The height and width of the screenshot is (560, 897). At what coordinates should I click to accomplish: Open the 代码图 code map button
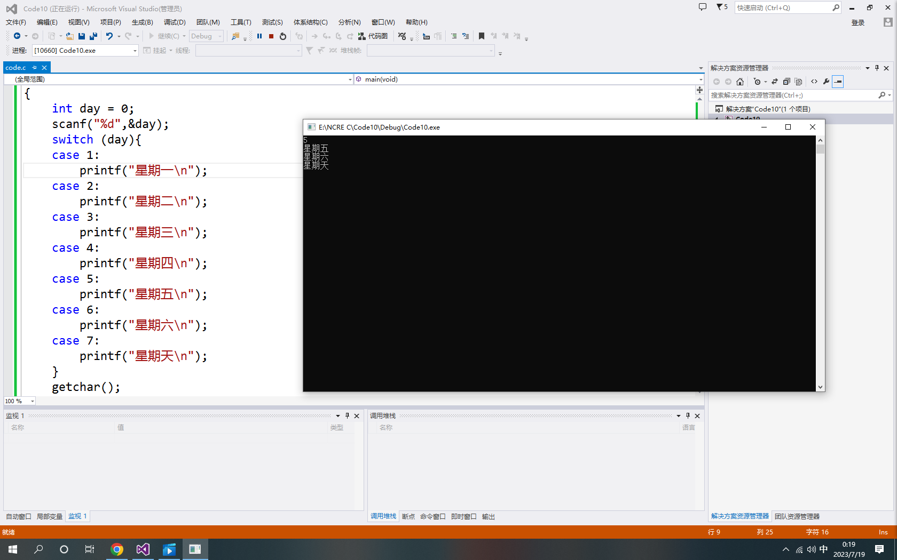[373, 36]
